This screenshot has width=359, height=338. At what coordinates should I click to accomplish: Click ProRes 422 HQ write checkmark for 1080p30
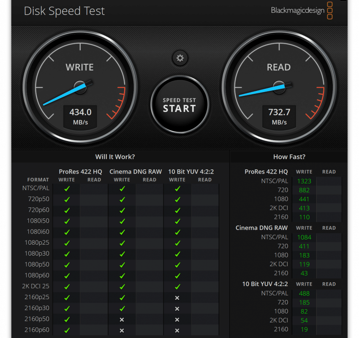pos(67,254)
